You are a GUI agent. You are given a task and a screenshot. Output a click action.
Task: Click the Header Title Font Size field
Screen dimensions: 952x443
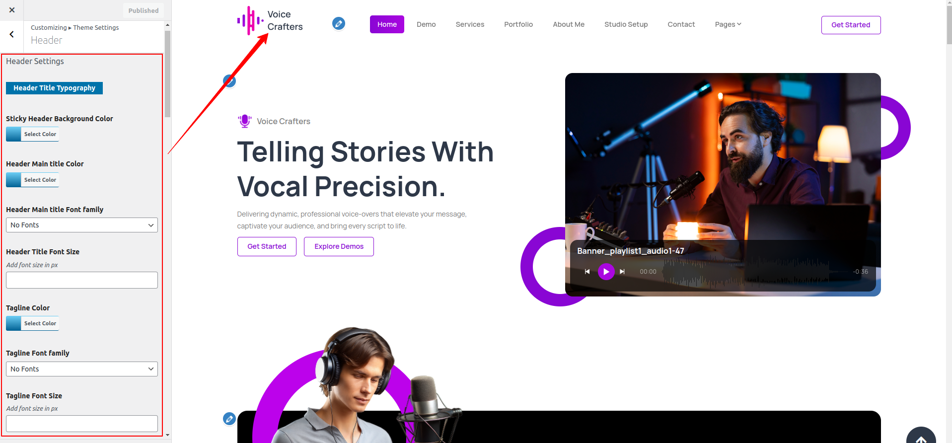coord(82,280)
